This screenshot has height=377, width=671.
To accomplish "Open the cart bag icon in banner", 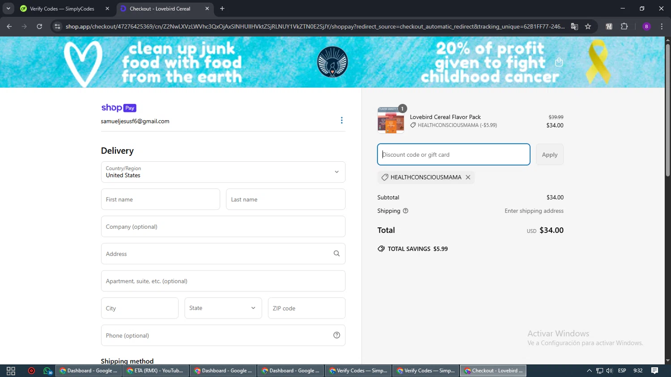I will (x=559, y=62).
